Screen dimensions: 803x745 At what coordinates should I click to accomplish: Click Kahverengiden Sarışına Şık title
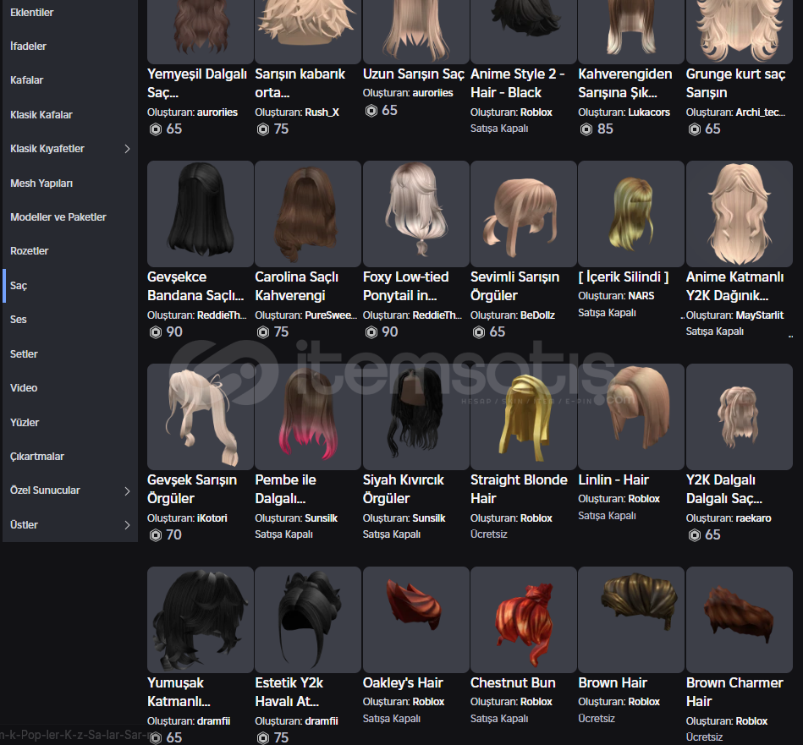pos(624,84)
